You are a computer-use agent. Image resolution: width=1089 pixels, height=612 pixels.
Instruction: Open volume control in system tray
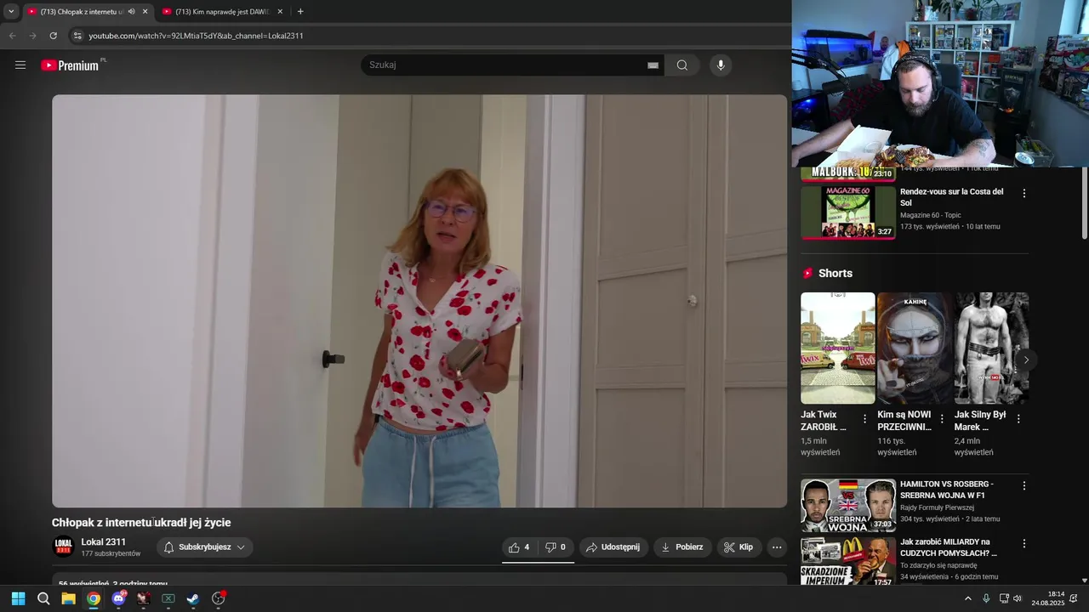1018,598
